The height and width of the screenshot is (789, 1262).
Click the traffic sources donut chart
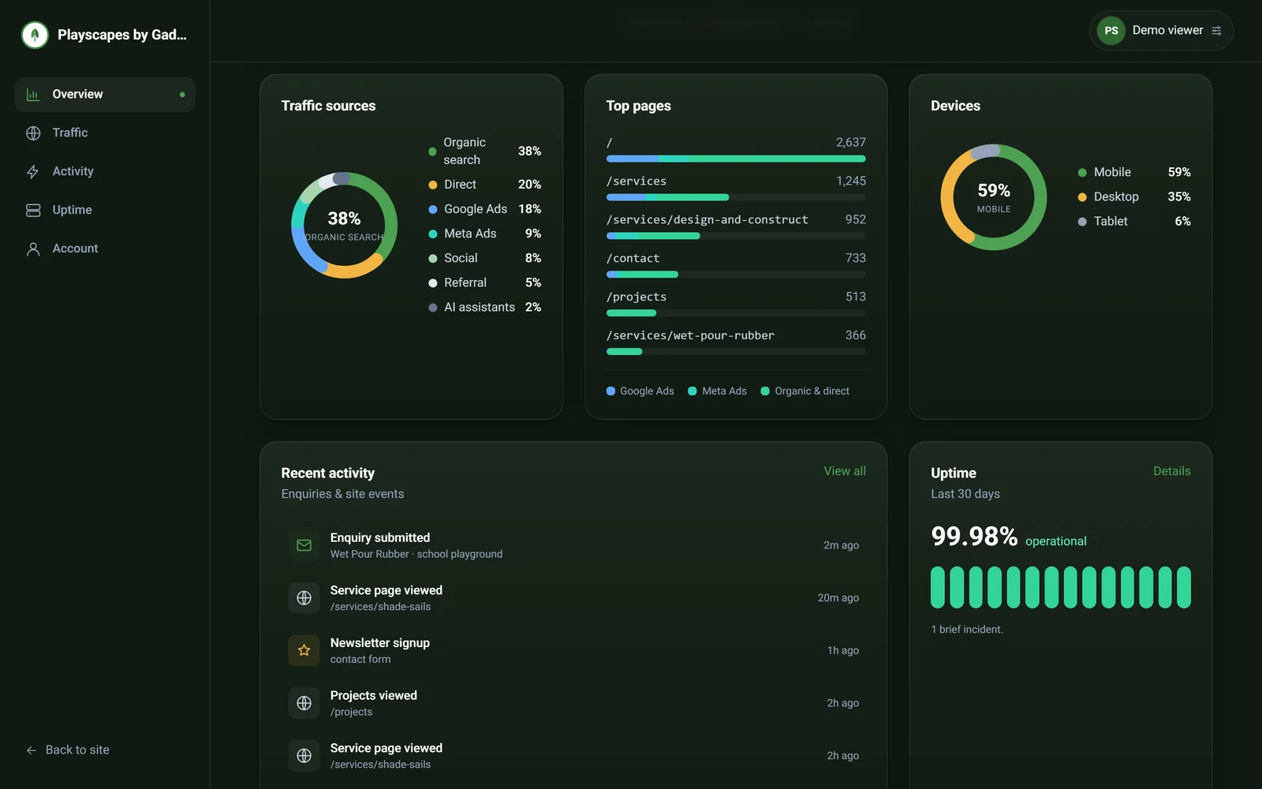pos(344,226)
